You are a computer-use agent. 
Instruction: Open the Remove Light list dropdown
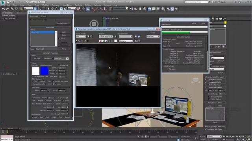pyautogui.click(x=61, y=58)
